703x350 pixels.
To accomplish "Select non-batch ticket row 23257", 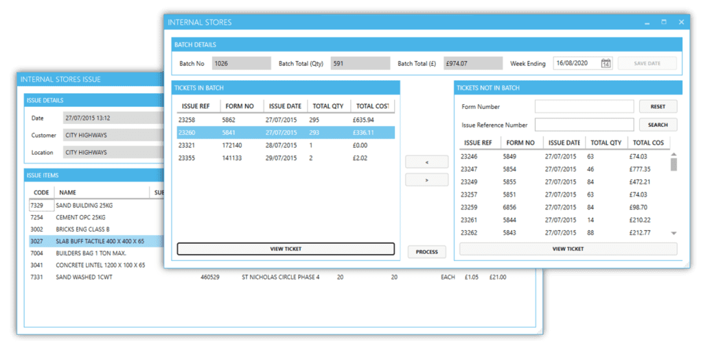I will [565, 195].
